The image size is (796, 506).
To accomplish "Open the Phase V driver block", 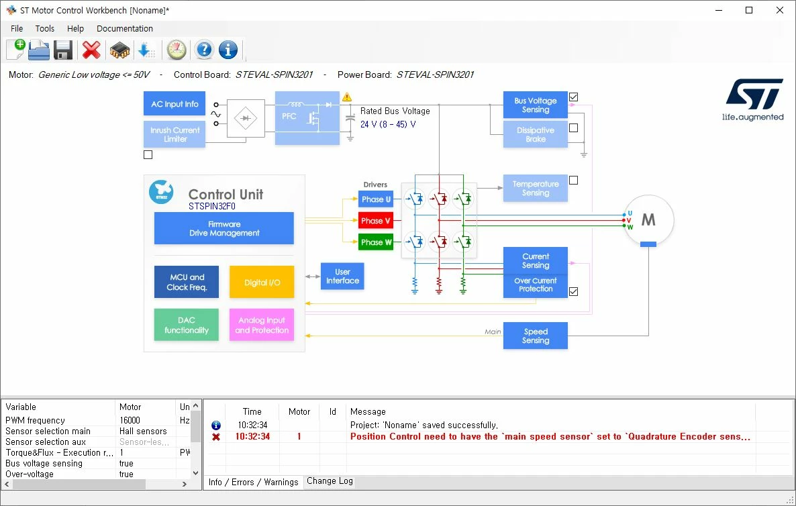I will (376, 221).
